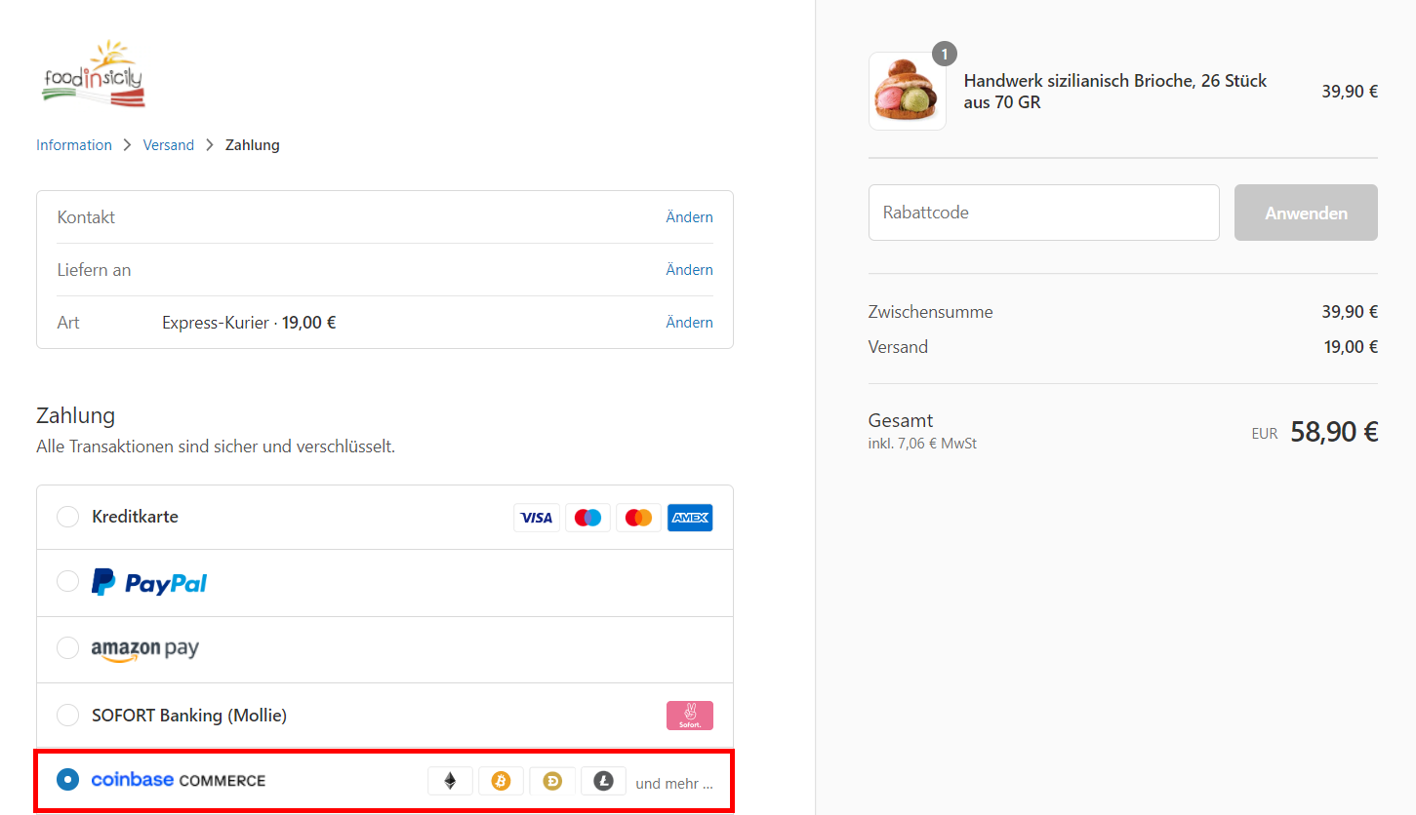Click the Zwischensumme label
Image resolution: width=1416 pixels, height=815 pixels.
coord(931,312)
